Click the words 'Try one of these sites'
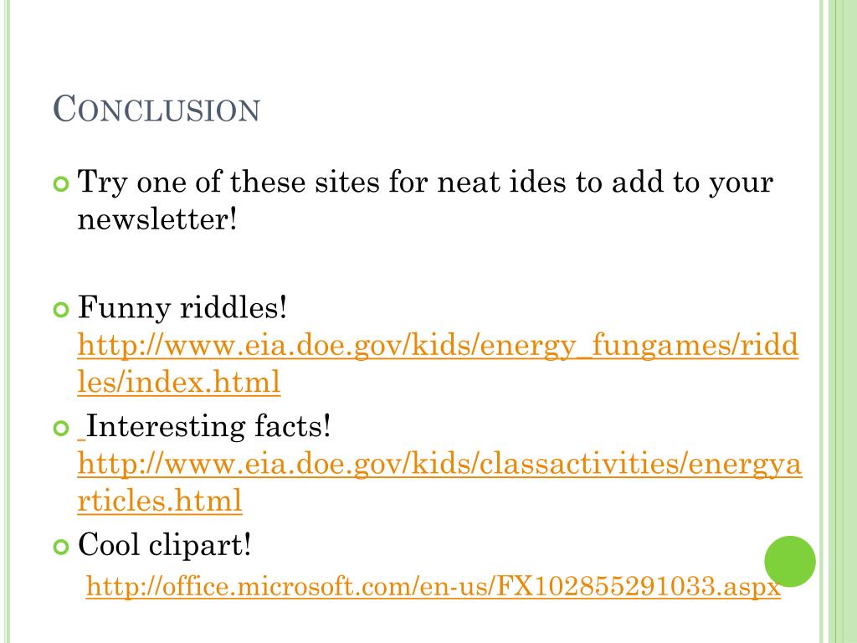The width and height of the screenshot is (857, 643). pyautogui.click(x=228, y=183)
